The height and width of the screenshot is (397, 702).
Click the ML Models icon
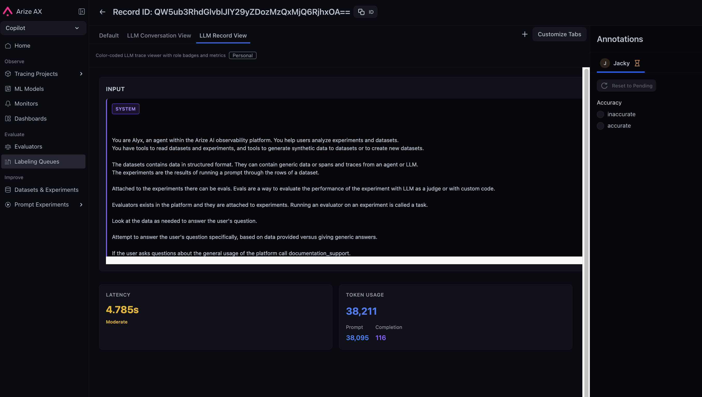(8, 89)
